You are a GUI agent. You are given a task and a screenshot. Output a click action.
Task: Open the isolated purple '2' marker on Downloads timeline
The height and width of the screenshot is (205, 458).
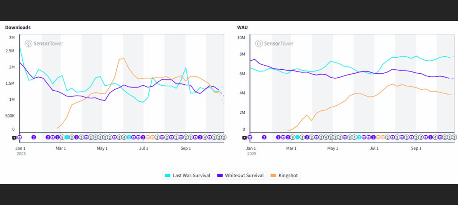(x=34, y=137)
